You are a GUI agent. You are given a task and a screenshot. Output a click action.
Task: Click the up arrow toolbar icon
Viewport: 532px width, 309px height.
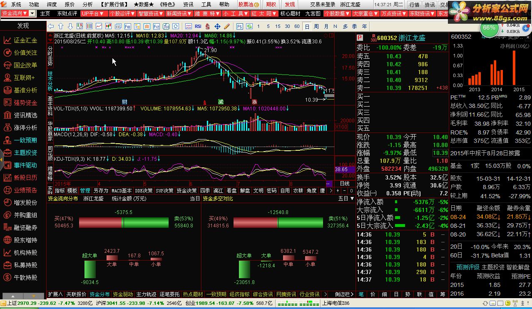(x=61, y=26)
